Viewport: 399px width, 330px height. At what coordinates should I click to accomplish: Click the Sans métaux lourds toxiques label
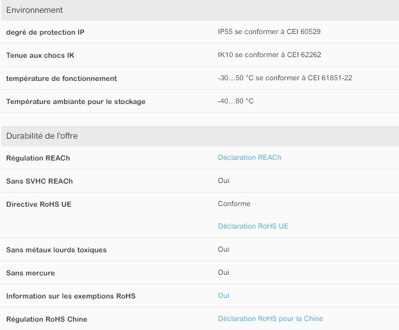pos(56,250)
